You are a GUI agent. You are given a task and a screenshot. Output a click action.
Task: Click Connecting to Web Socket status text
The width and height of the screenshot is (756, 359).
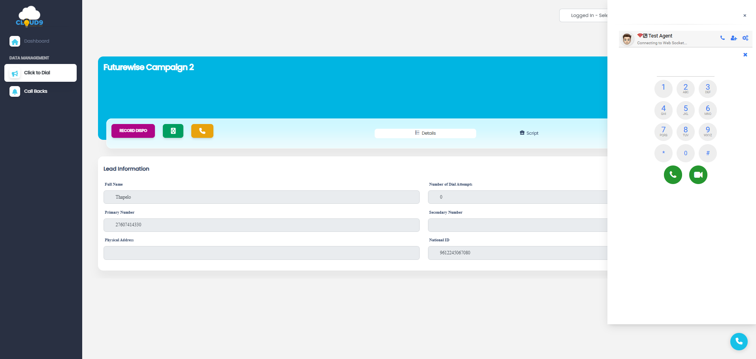click(x=662, y=43)
